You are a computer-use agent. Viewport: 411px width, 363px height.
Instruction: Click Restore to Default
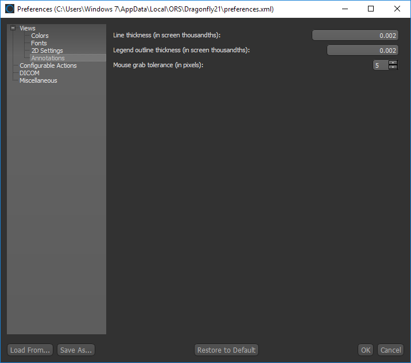click(x=226, y=350)
